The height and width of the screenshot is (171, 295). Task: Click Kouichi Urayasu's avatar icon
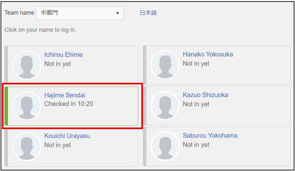[x=27, y=146]
